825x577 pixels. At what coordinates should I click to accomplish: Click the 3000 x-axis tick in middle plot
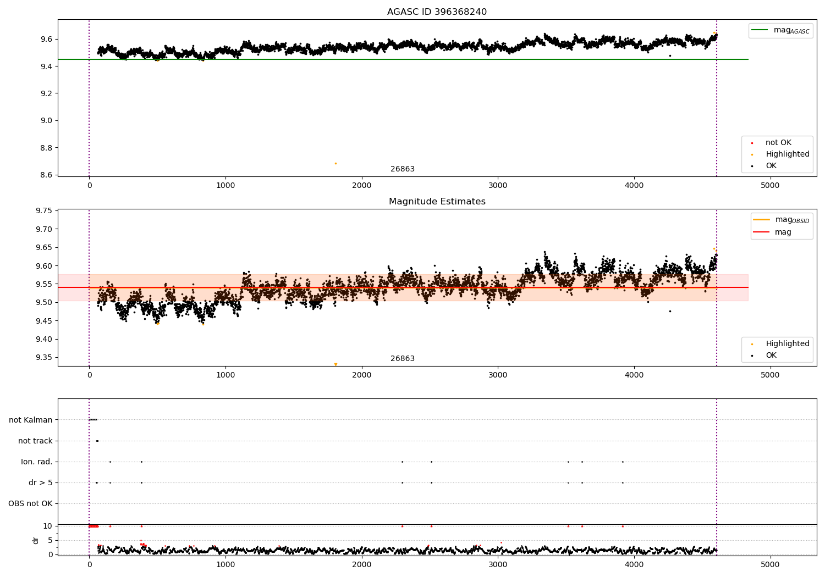(x=498, y=375)
